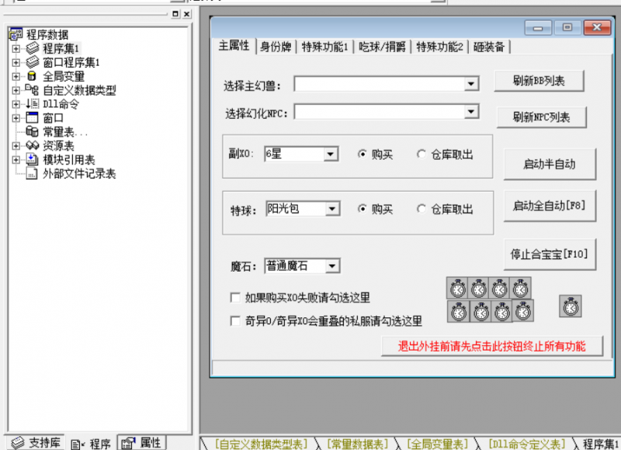Screen dimensions: 621x450
Task: Open the 选择主幻兽 dropdown
Action: (x=470, y=84)
